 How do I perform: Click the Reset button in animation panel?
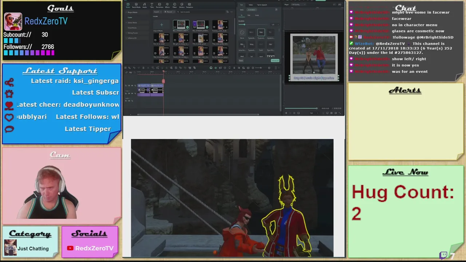(x=241, y=60)
